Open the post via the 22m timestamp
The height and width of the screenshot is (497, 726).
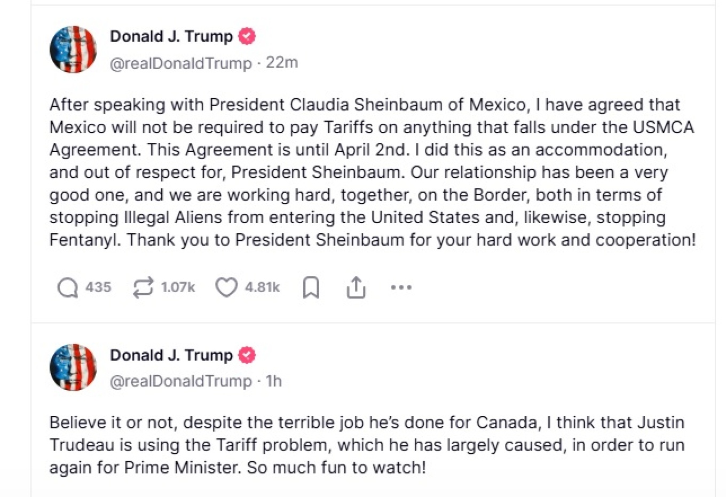click(282, 62)
